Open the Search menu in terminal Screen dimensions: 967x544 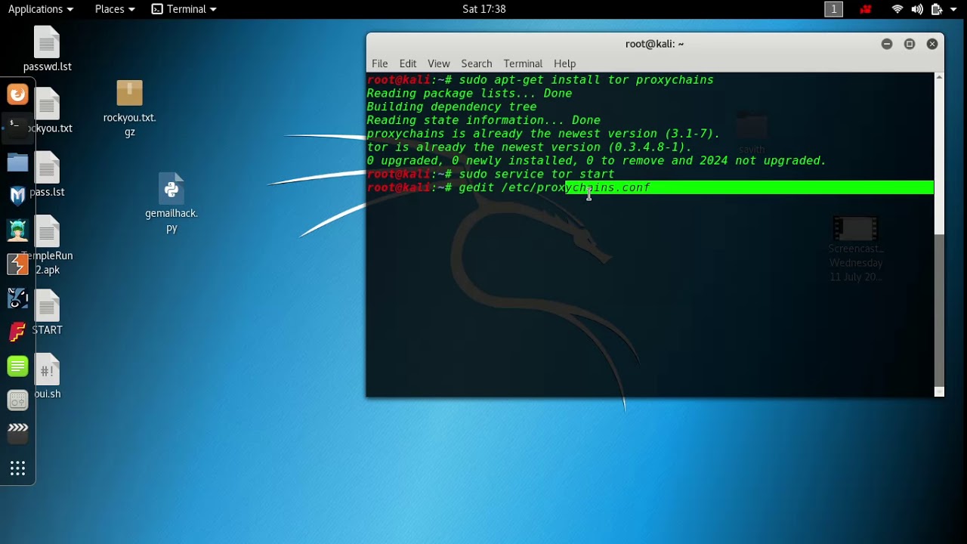(477, 63)
